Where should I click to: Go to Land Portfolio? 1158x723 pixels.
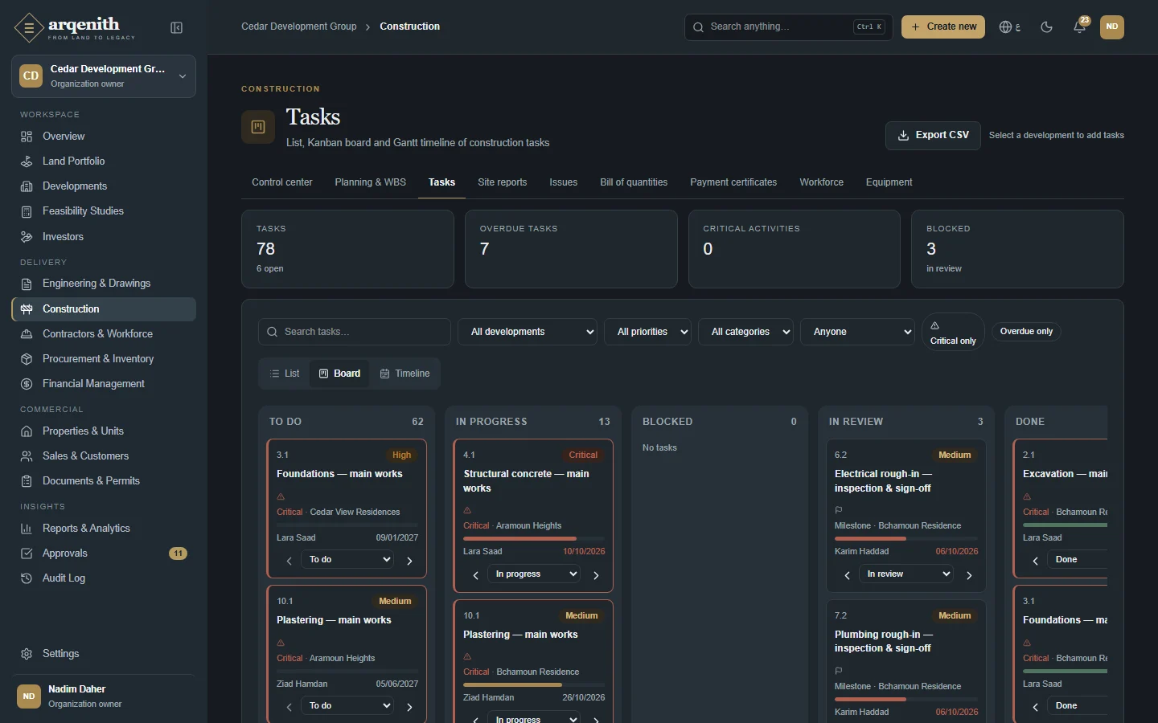pos(104,161)
